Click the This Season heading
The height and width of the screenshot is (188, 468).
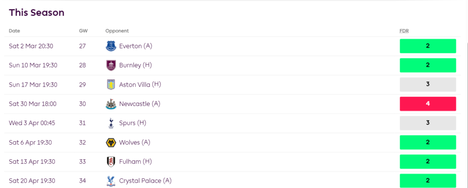(x=37, y=13)
